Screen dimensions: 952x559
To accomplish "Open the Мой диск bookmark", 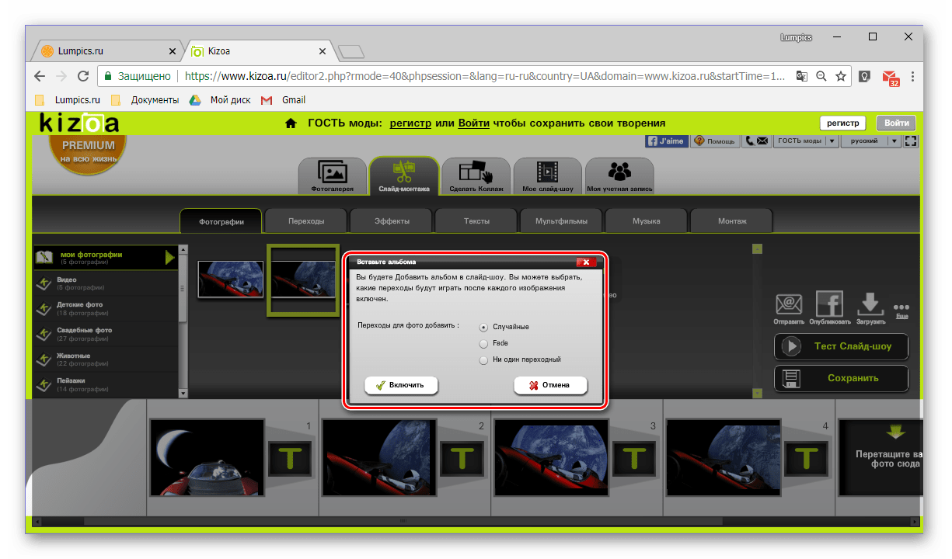I will coord(221,100).
